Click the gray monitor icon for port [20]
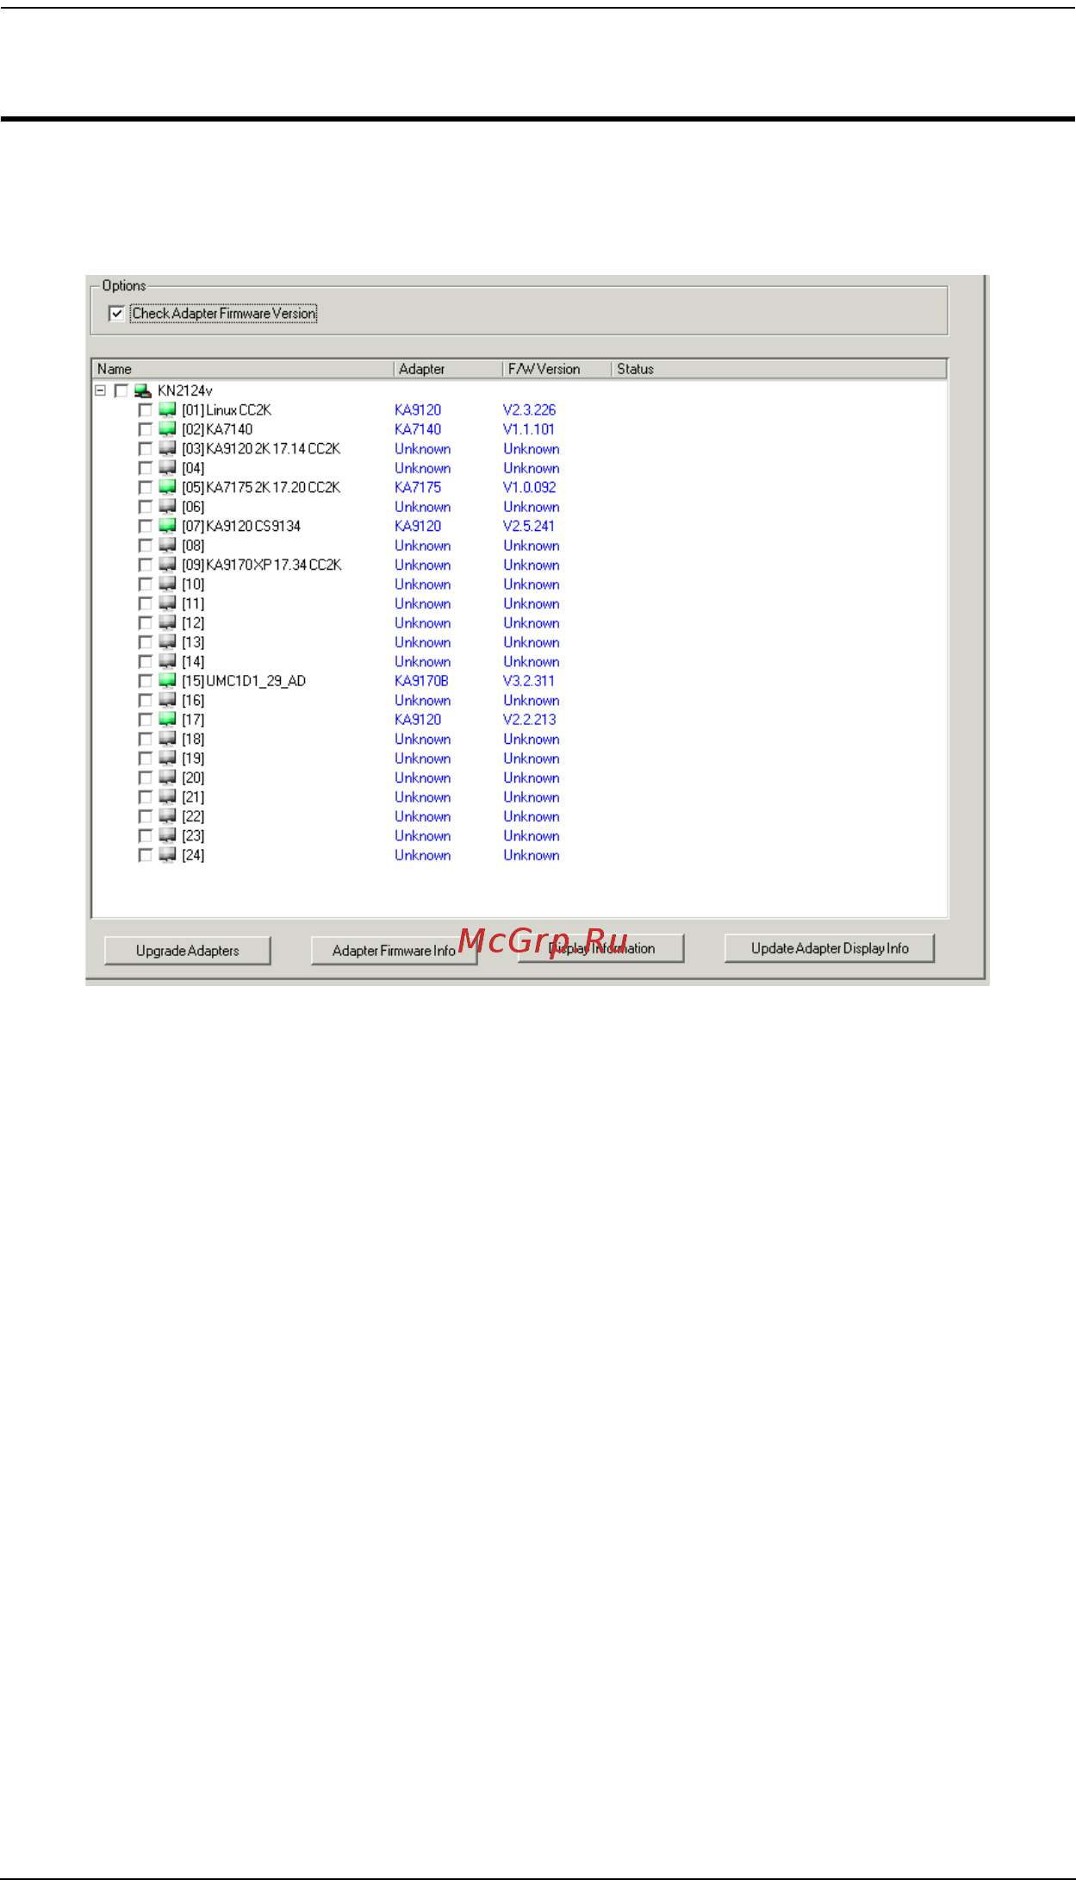Image resolution: width=1076 pixels, height=1880 pixels. (x=167, y=778)
